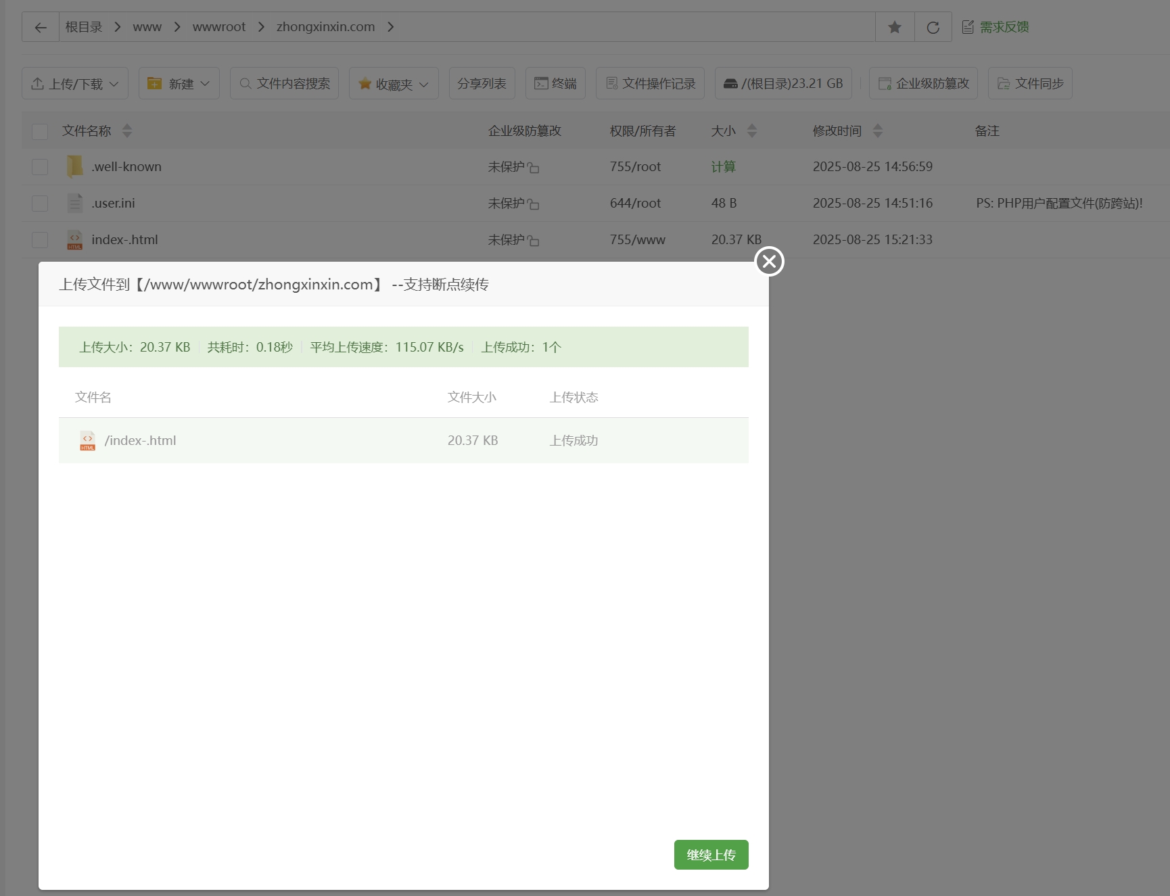Click 继续上传 button
The width and height of the screenshot is (1170, 896).
pyautogui.click(x=711, y=855)
